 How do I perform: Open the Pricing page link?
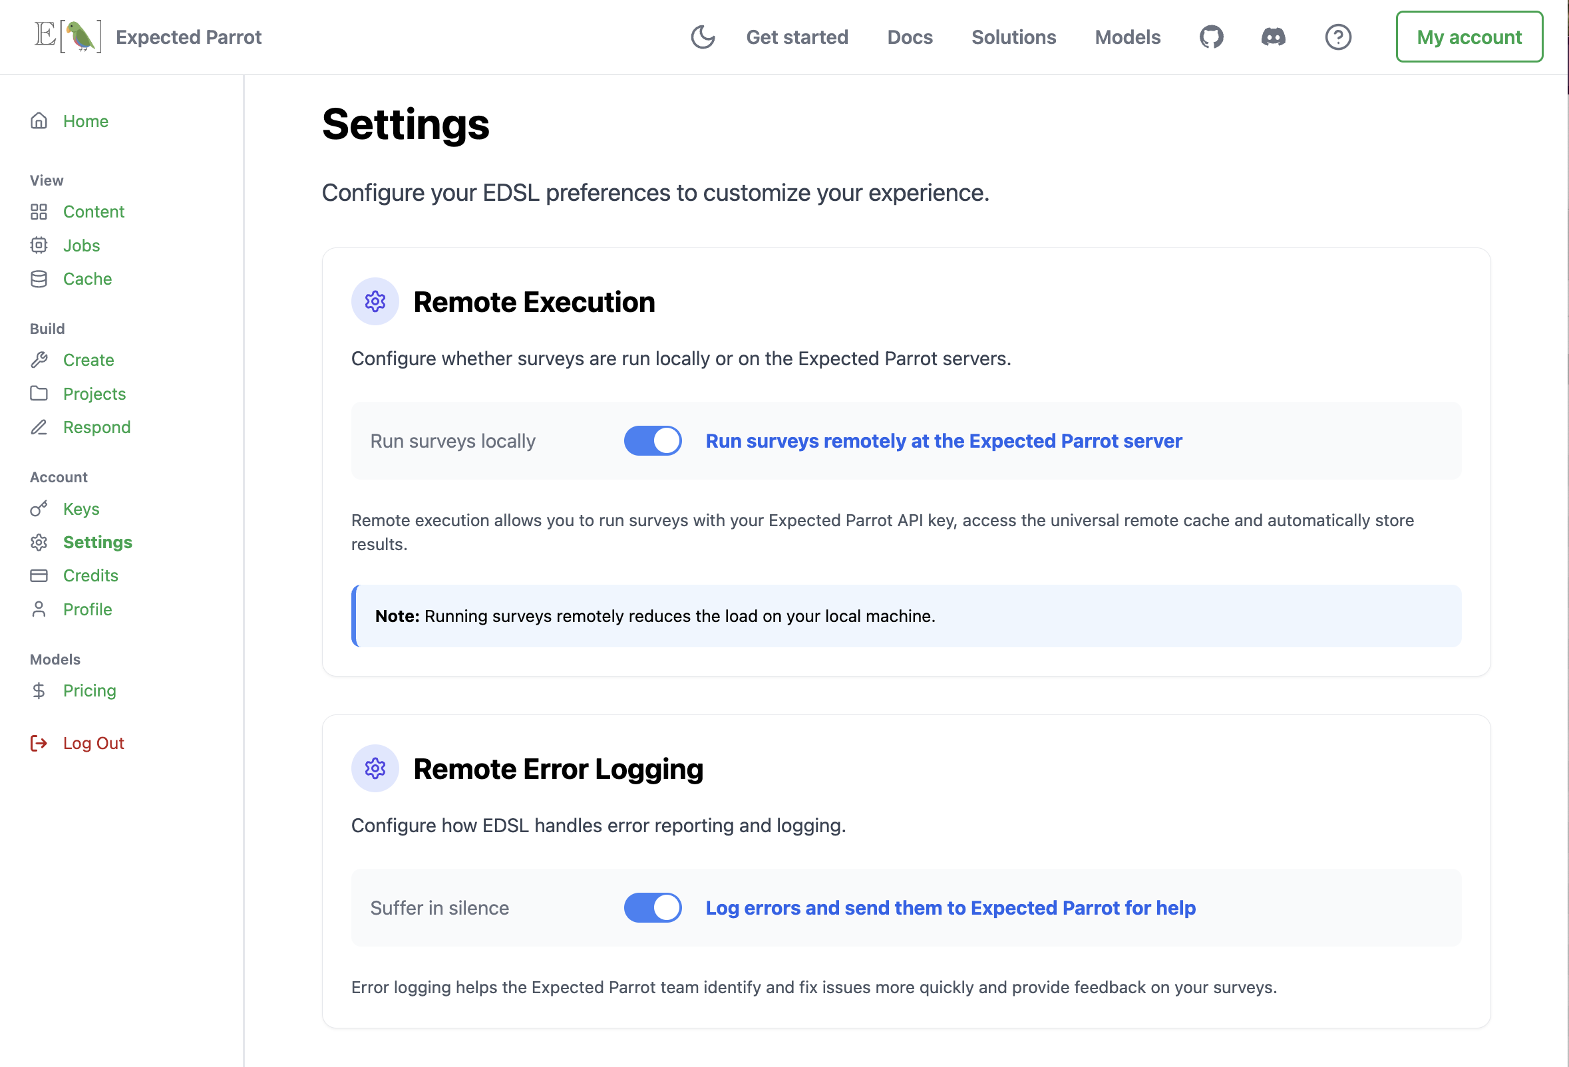[x=90, y=690]
